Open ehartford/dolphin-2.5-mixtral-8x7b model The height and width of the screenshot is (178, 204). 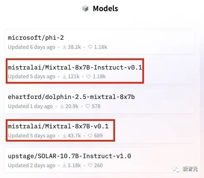coord(71,97)
